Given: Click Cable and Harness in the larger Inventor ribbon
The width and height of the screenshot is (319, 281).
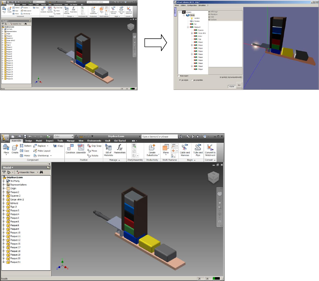Looking at the screenshot, I should click(185, 150).
